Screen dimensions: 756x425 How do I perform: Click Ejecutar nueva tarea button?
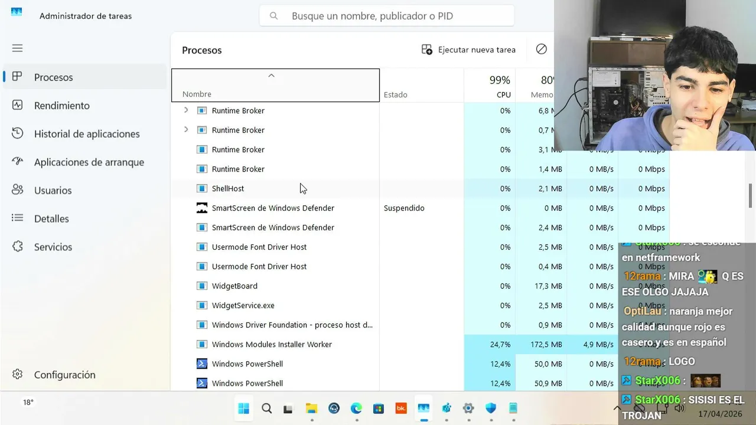468,50
